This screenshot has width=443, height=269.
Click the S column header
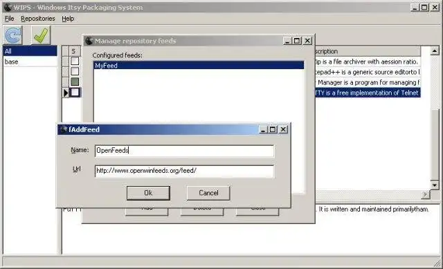pos(75,51)
